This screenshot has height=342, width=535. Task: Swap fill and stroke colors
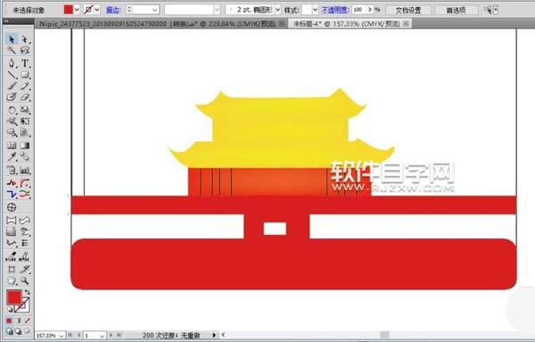point(28,292)
